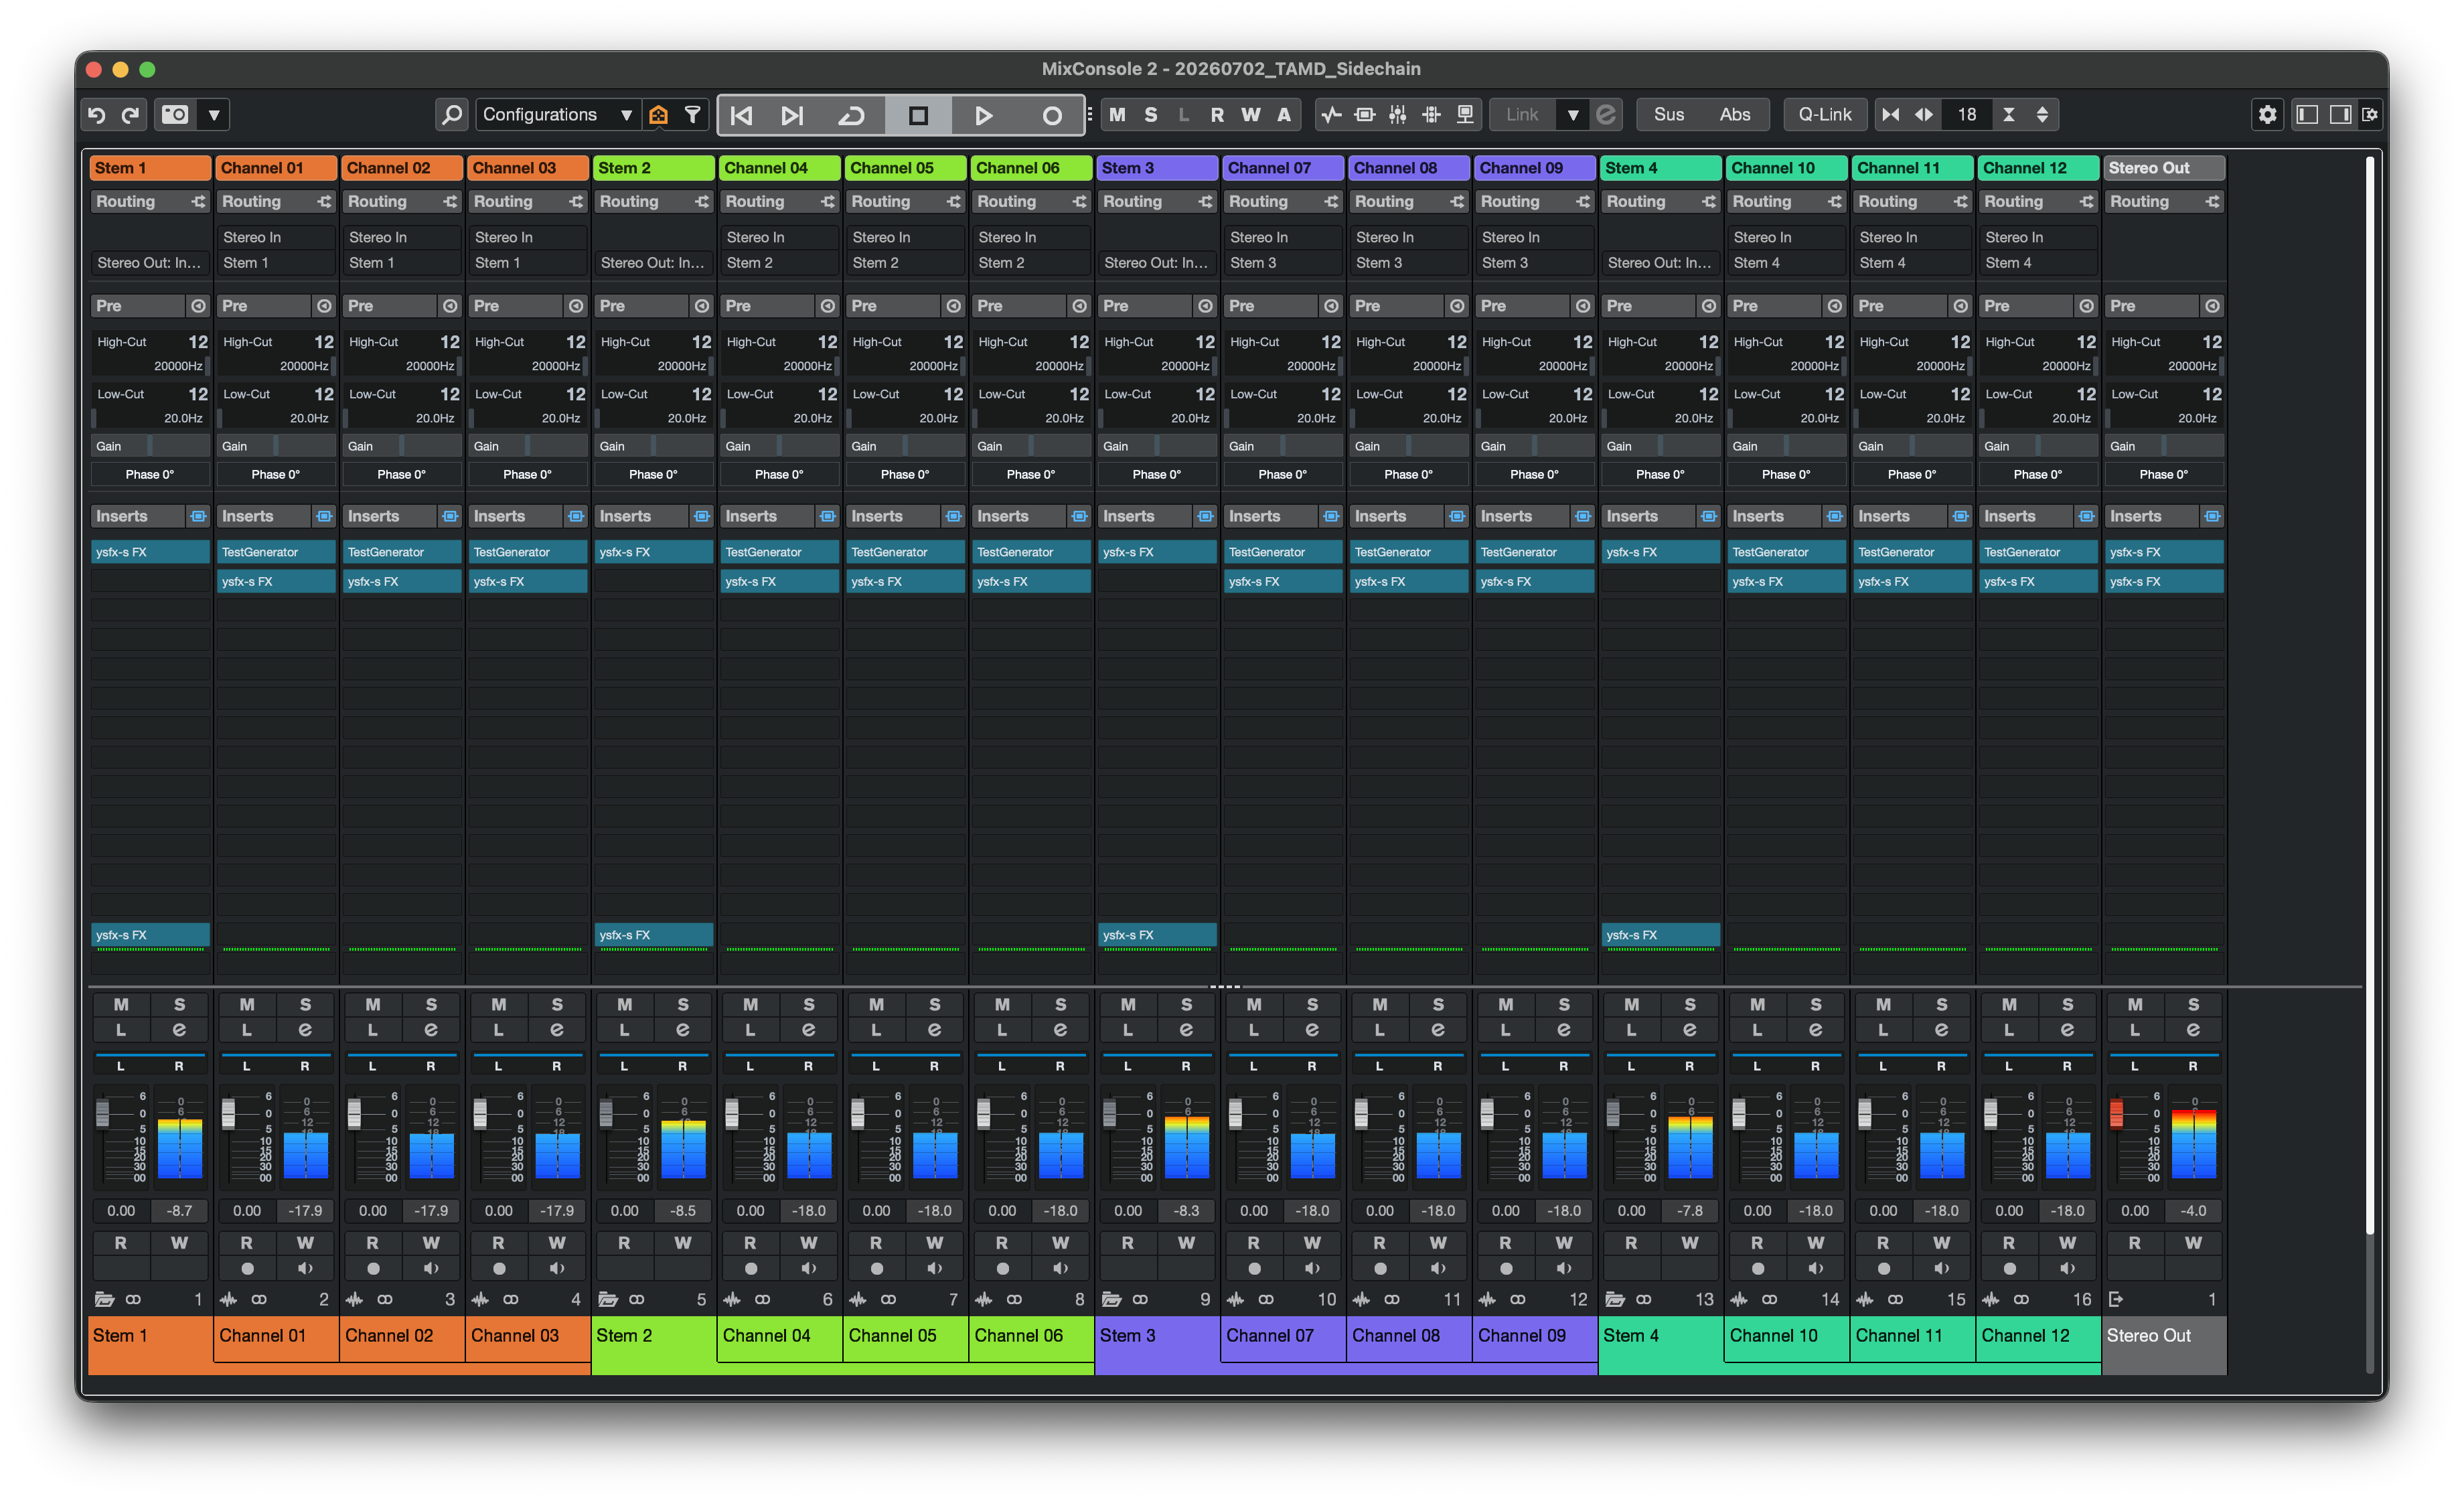This screenshot has height=1501, width=2464.
Task: Click Phase 0° on Channel 06
Action: pyautogui.click(x=1031, y=475)
